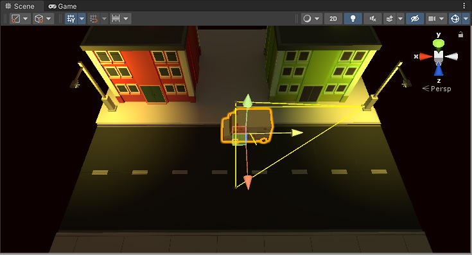Viewport: 472px width, 255px height.
Task: Click the green Y axis cone of orientation gizmo
Action: coord(438,44)
